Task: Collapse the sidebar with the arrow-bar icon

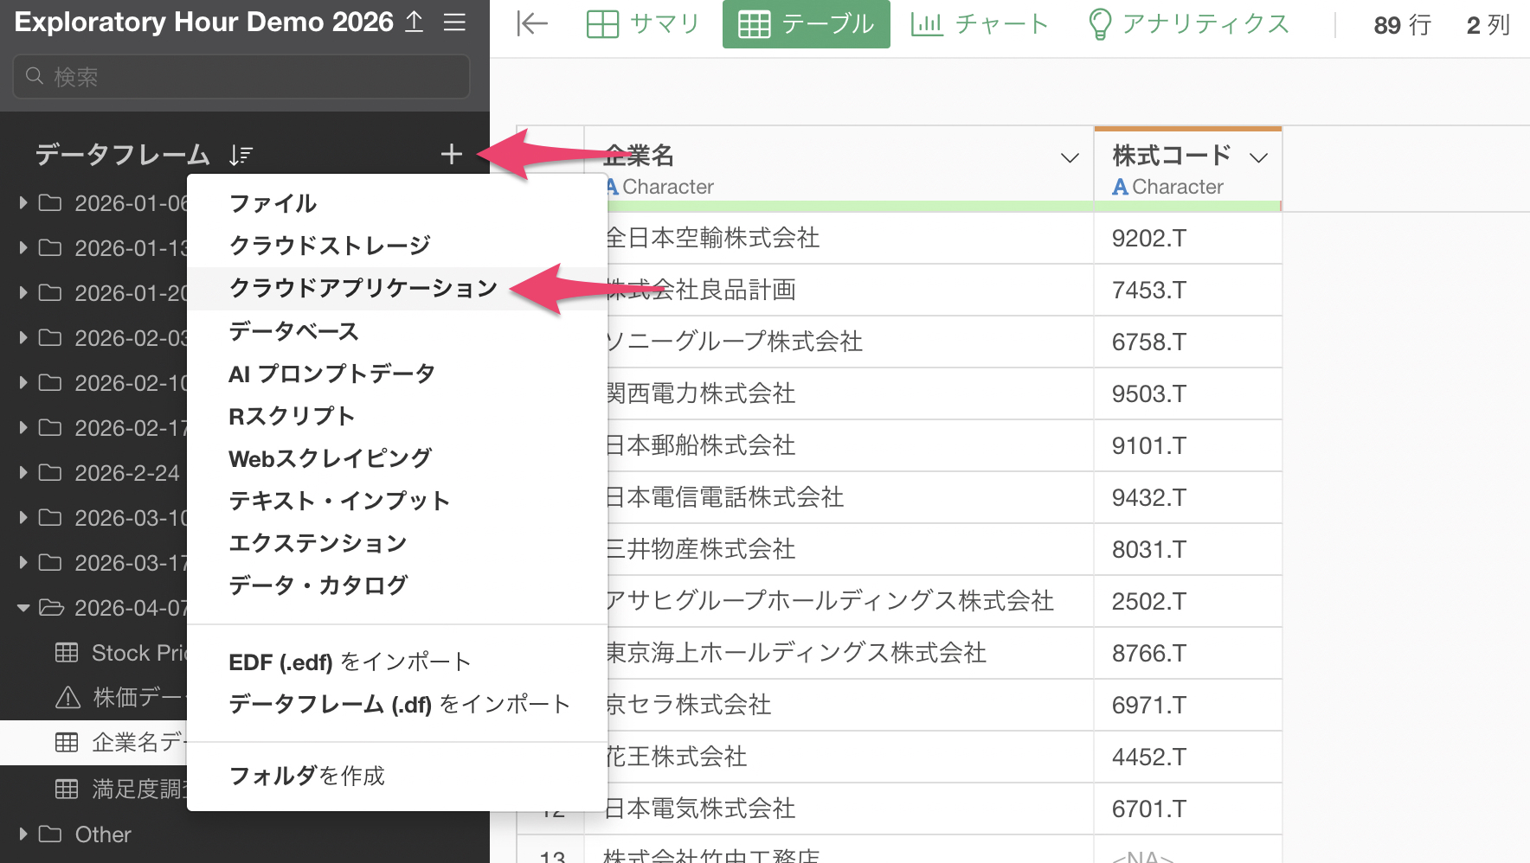Action: (x=532, y=24)
